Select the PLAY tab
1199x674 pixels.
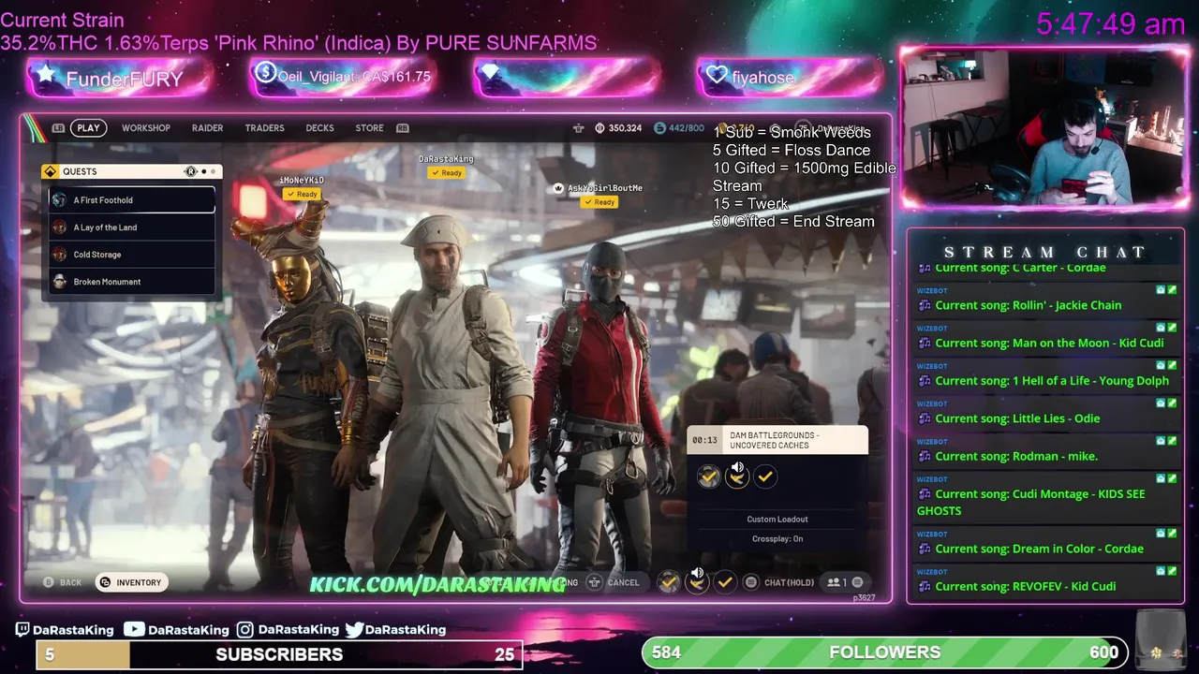click(x=88, y=128)
